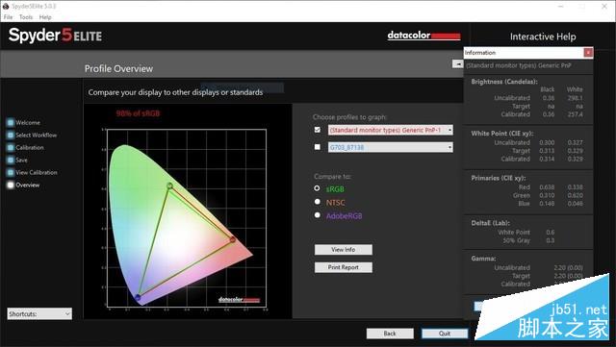Uncheck the Generic PnP-1 profile checkbox
The height and width of the screenshot is (347, 616).
point(318,130)
